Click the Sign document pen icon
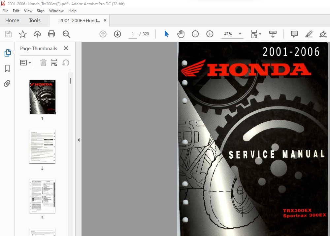The height and width of the screenshot is (236, 330). pos(323,34)
